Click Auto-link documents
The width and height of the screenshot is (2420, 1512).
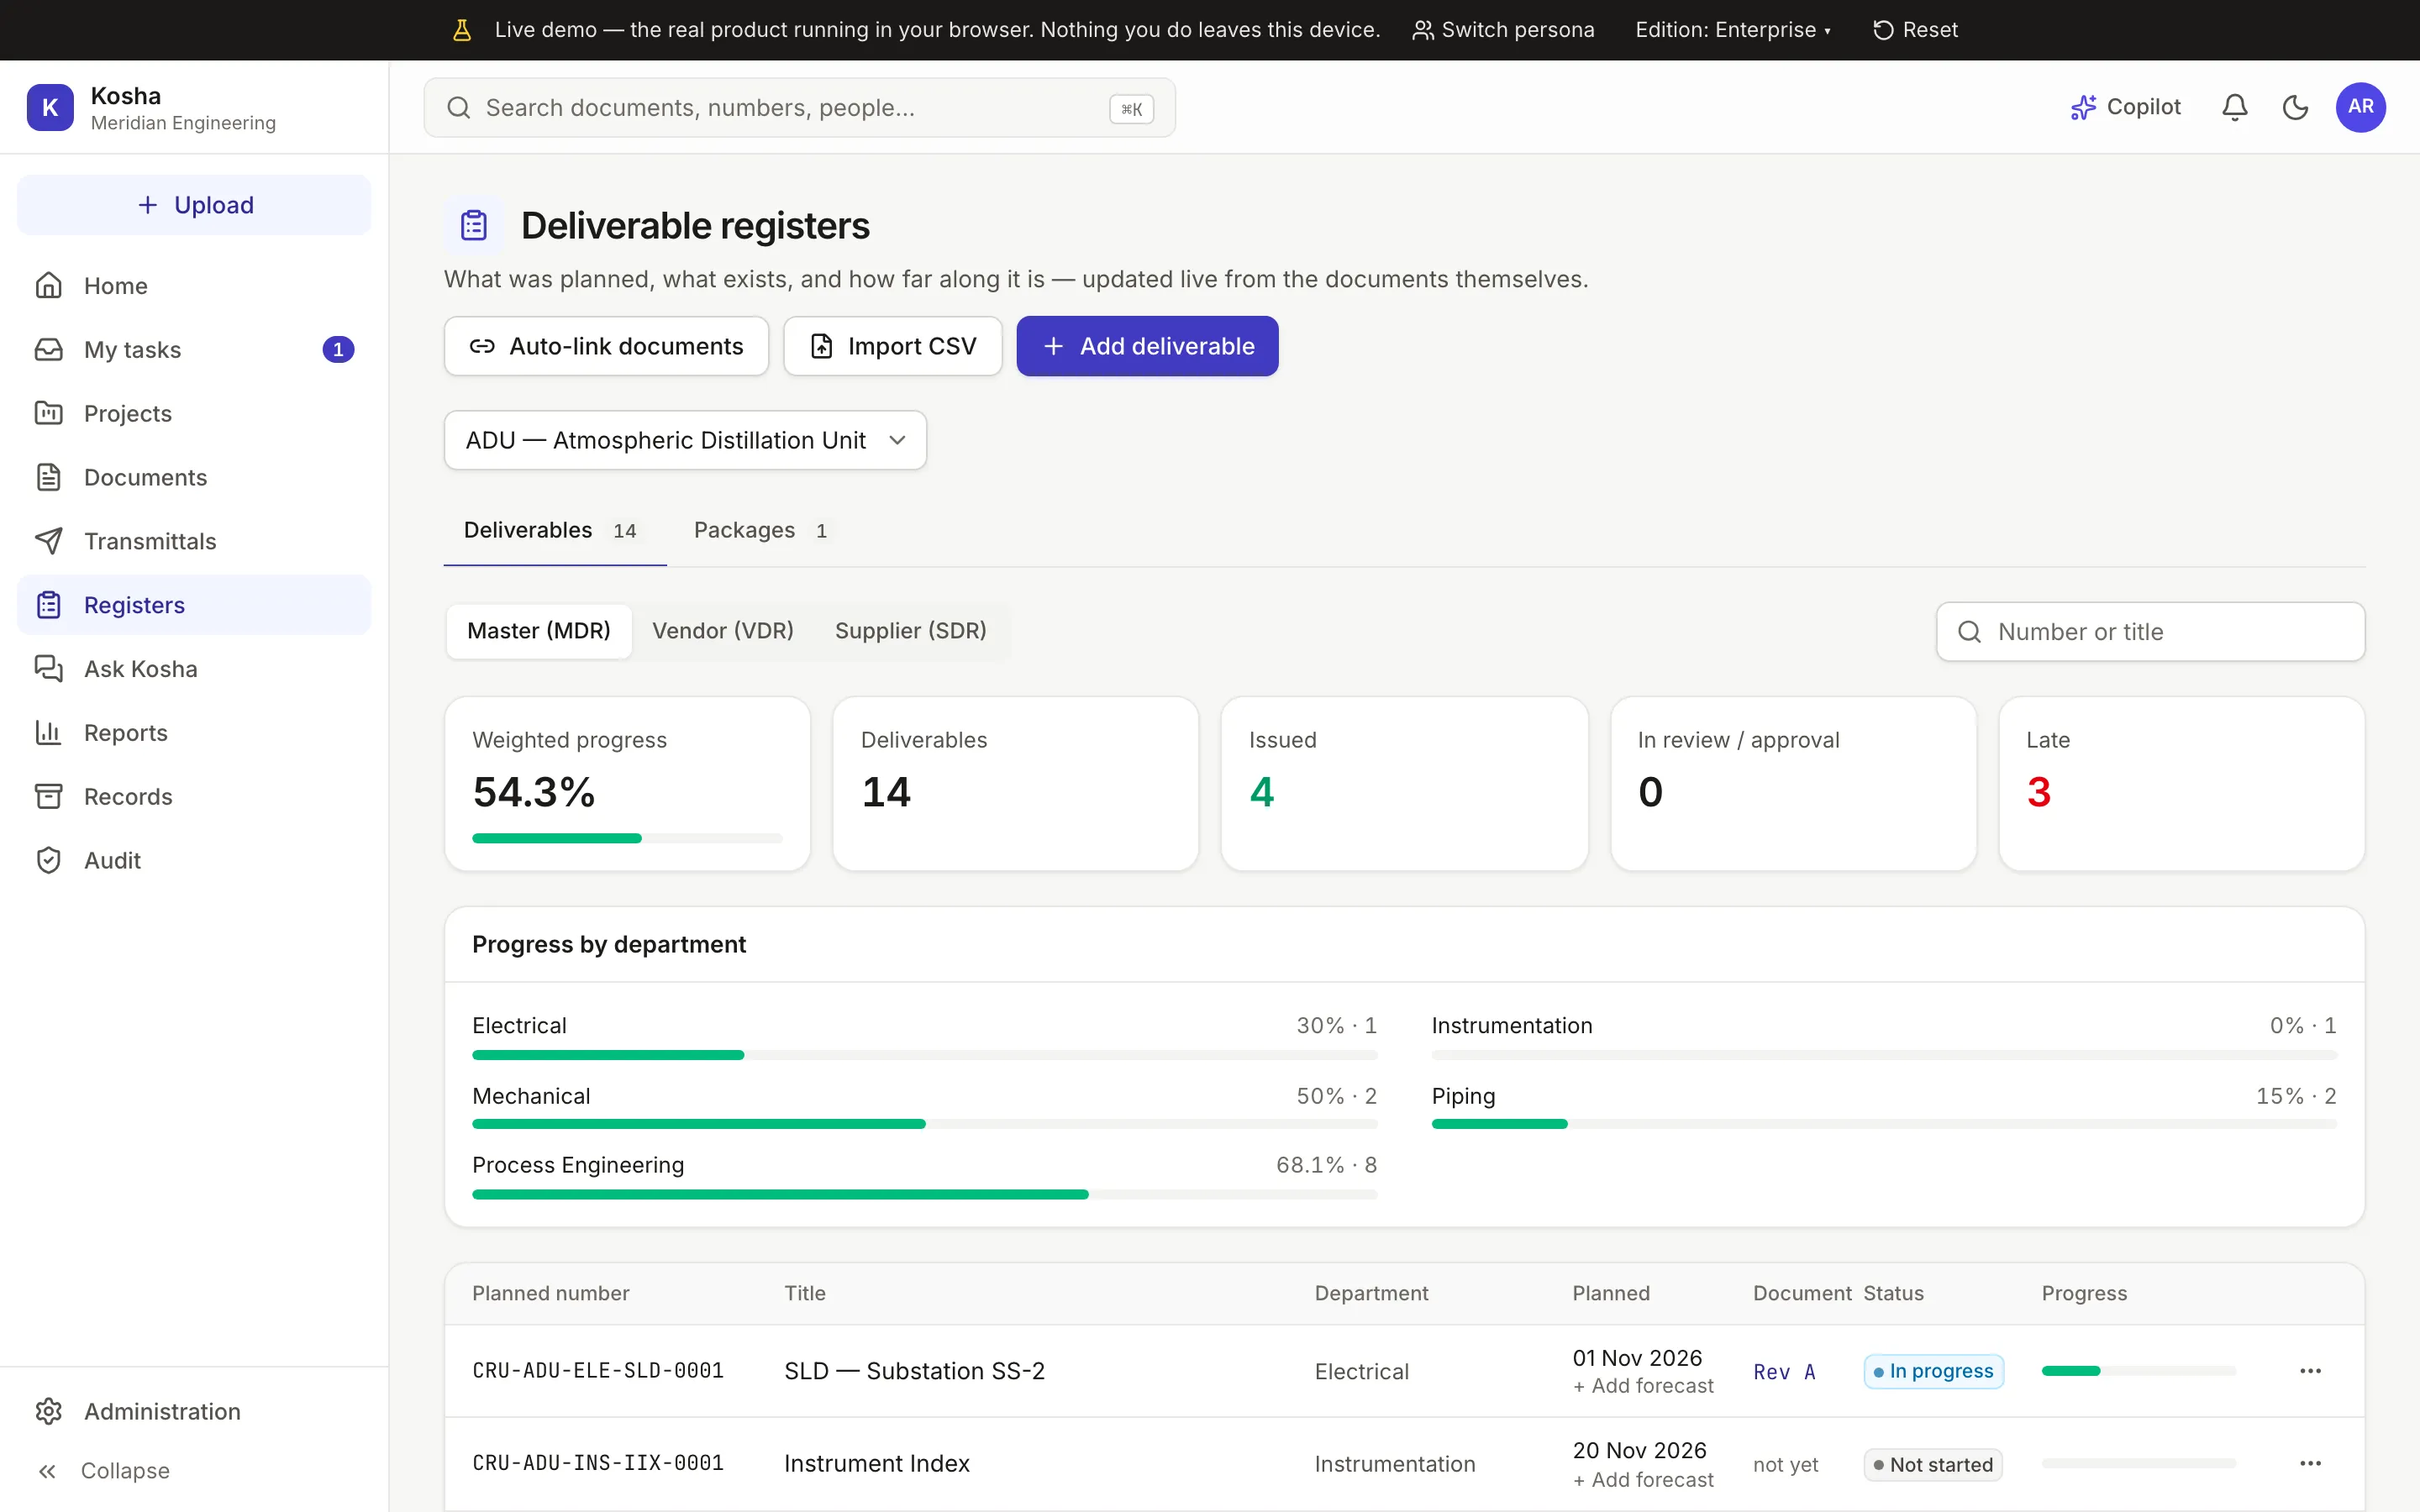tap(606, 346)
